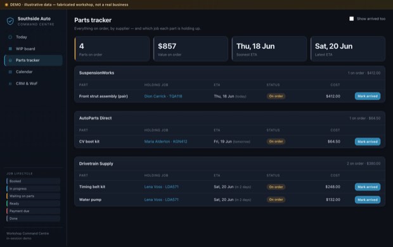Click the Soonest ETA Thu, 18 Jun card
393x247 pixels.
point(269,49)
